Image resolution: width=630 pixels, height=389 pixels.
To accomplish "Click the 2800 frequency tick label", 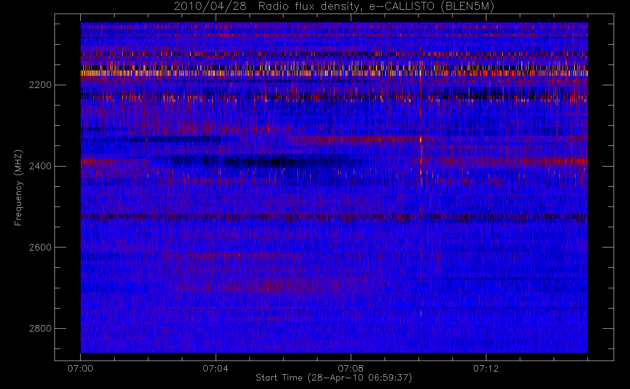I will coord(40,329).
